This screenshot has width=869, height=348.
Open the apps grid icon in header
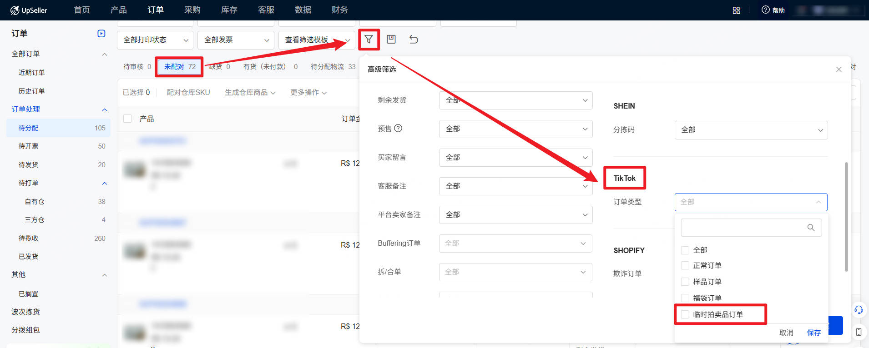[x=737, y=10]
